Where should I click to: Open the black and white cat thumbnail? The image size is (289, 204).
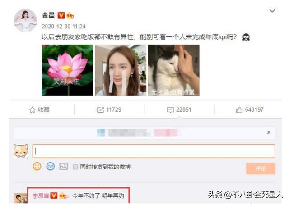173,70
